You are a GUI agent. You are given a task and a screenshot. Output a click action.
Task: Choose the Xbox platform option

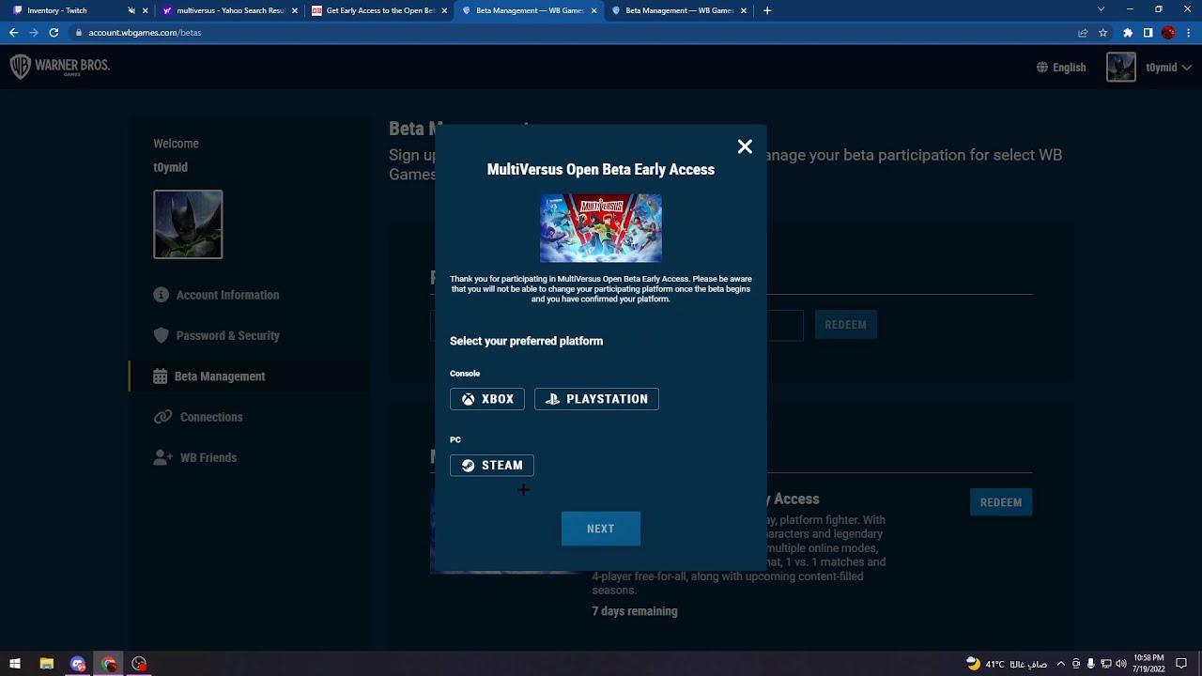tap(487, 399)
